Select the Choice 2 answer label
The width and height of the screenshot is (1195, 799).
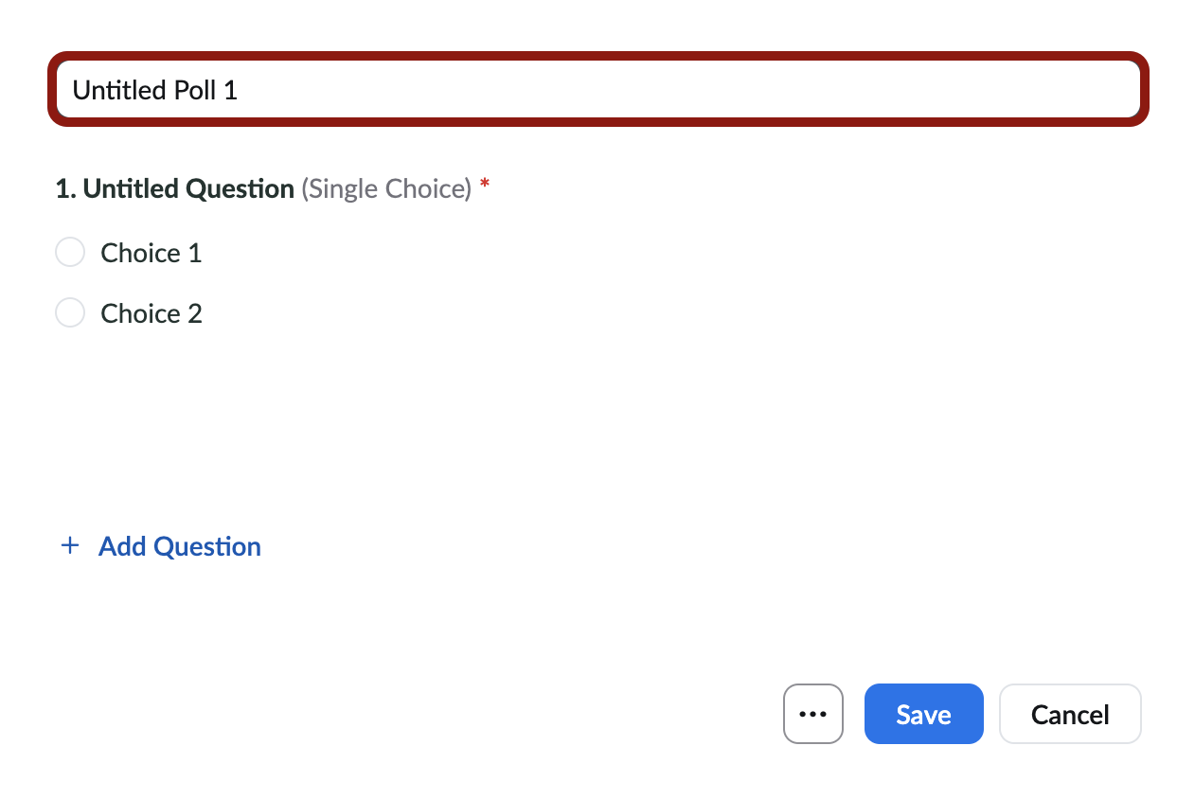click(151, 312)
